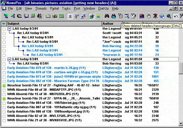Viewport: 183px width, 128px height.
Task: Collapse the first LAX today thread
Action: click(9, 29)
